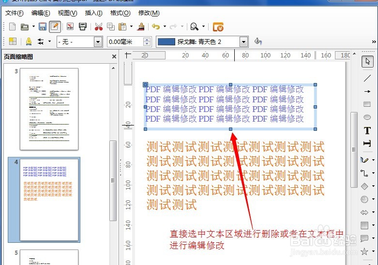Copy selection with copy icon
This screenshot has height=265, width=378.
click(111, 27)
